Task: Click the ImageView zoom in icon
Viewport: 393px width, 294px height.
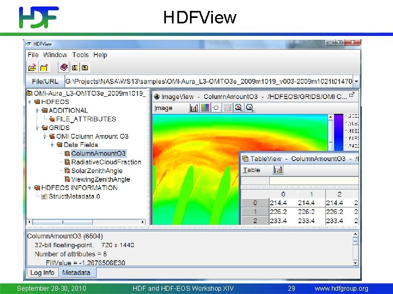Action: [x=239, y=108]
